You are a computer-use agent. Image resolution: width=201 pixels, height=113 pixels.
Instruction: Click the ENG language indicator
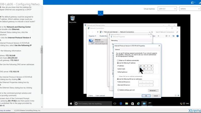[x=187, y=104]
